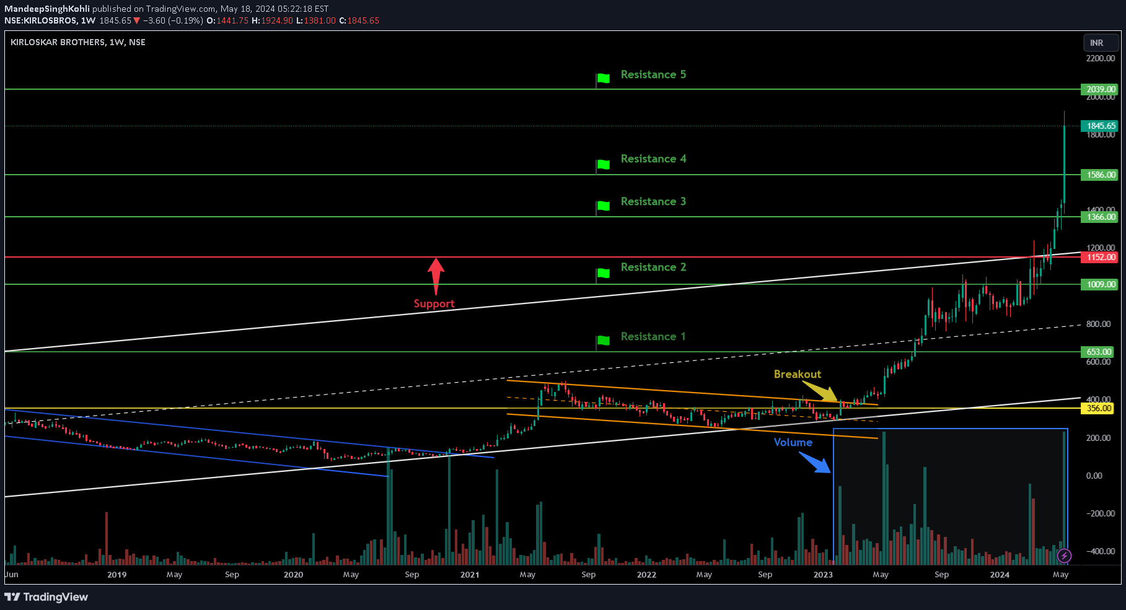1126x610 pixels.
Task: Select the 'Resistance 2' text label
Action: (x=653, y=267)
